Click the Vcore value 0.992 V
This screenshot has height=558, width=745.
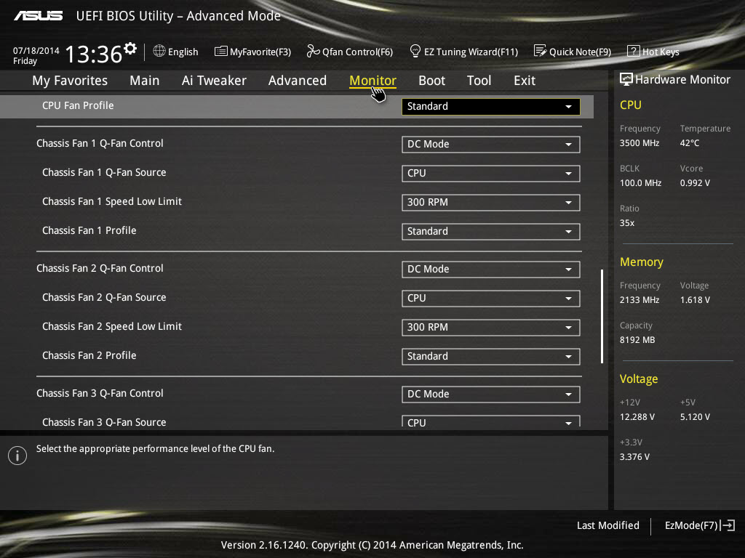[695, 182]
